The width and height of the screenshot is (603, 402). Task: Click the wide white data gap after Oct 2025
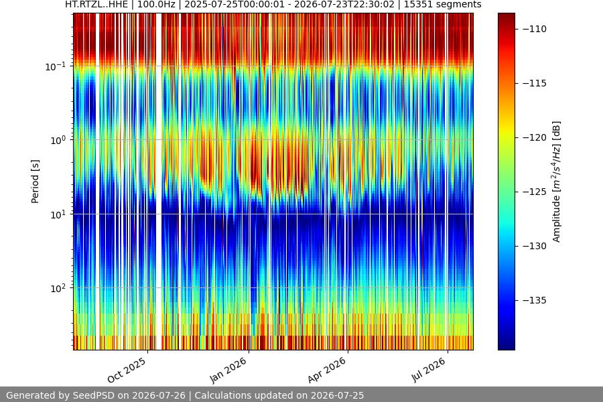pos(158,182)
